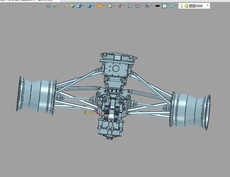Click the right wheel rim in the model

click(x=190, y=111)
